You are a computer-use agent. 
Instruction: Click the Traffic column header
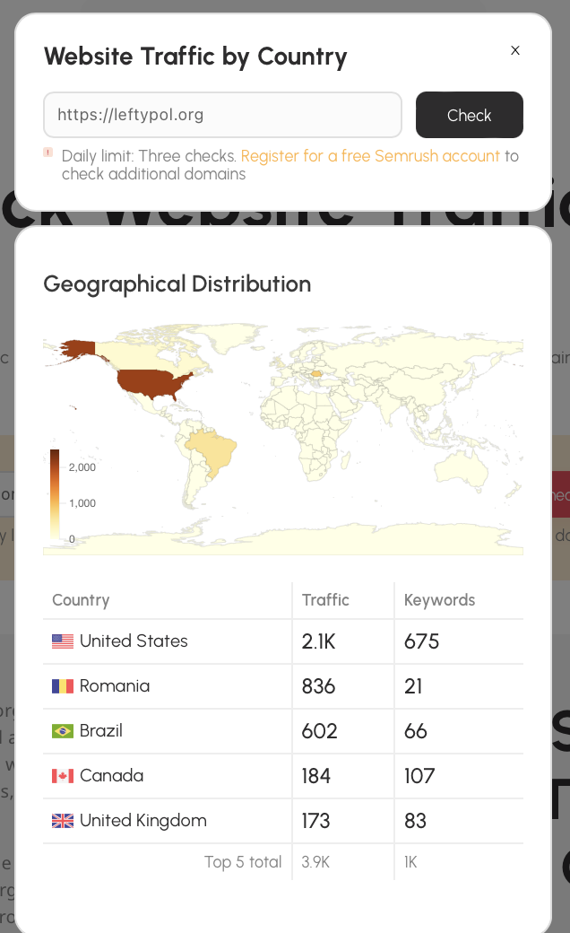pyautogui.click(x=325, y=600)
